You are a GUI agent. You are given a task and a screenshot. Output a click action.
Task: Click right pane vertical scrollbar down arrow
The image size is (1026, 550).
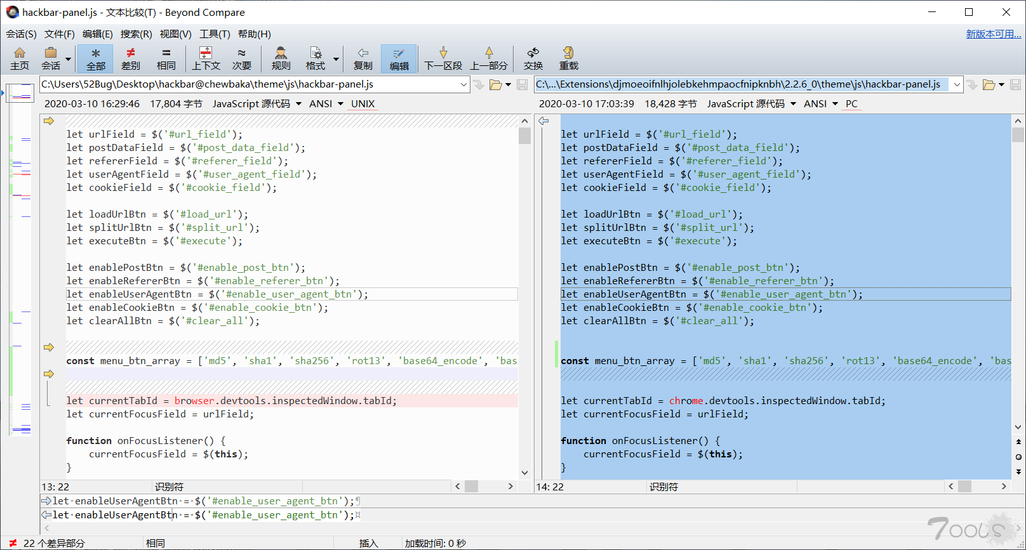click(1018, 428)
